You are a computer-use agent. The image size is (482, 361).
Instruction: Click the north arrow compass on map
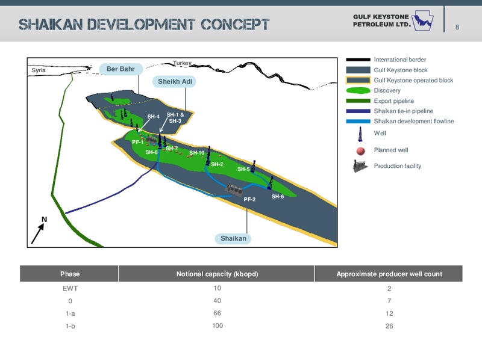click(39, 231)
